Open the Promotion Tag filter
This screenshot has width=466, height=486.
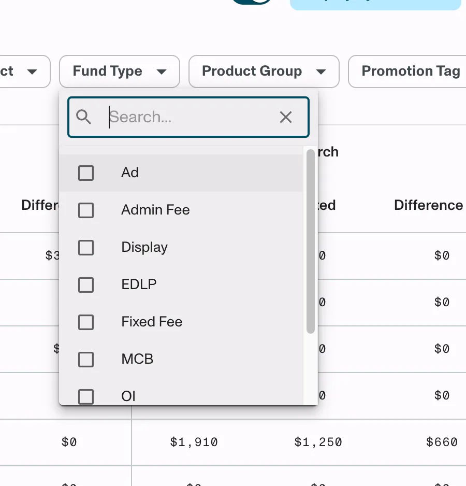tap(407, 72)
